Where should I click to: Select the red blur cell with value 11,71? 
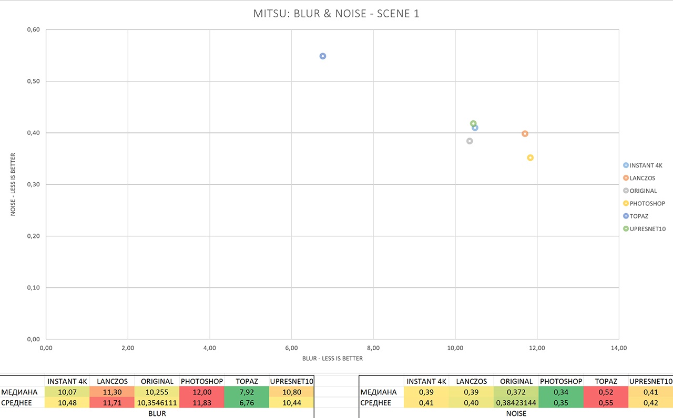(x=112, y=402)
